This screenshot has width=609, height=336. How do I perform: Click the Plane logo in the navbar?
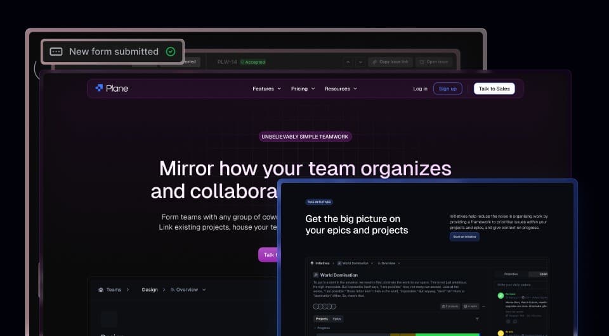click(112, 89)
